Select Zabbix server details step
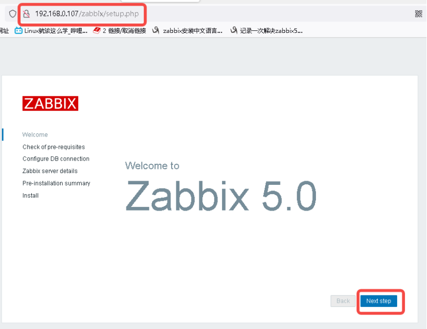The height and width of the screenshot is (329, 427). 50,171
